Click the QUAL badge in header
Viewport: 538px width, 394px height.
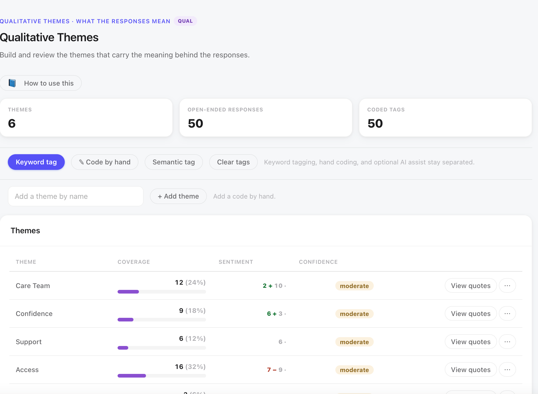185,21
